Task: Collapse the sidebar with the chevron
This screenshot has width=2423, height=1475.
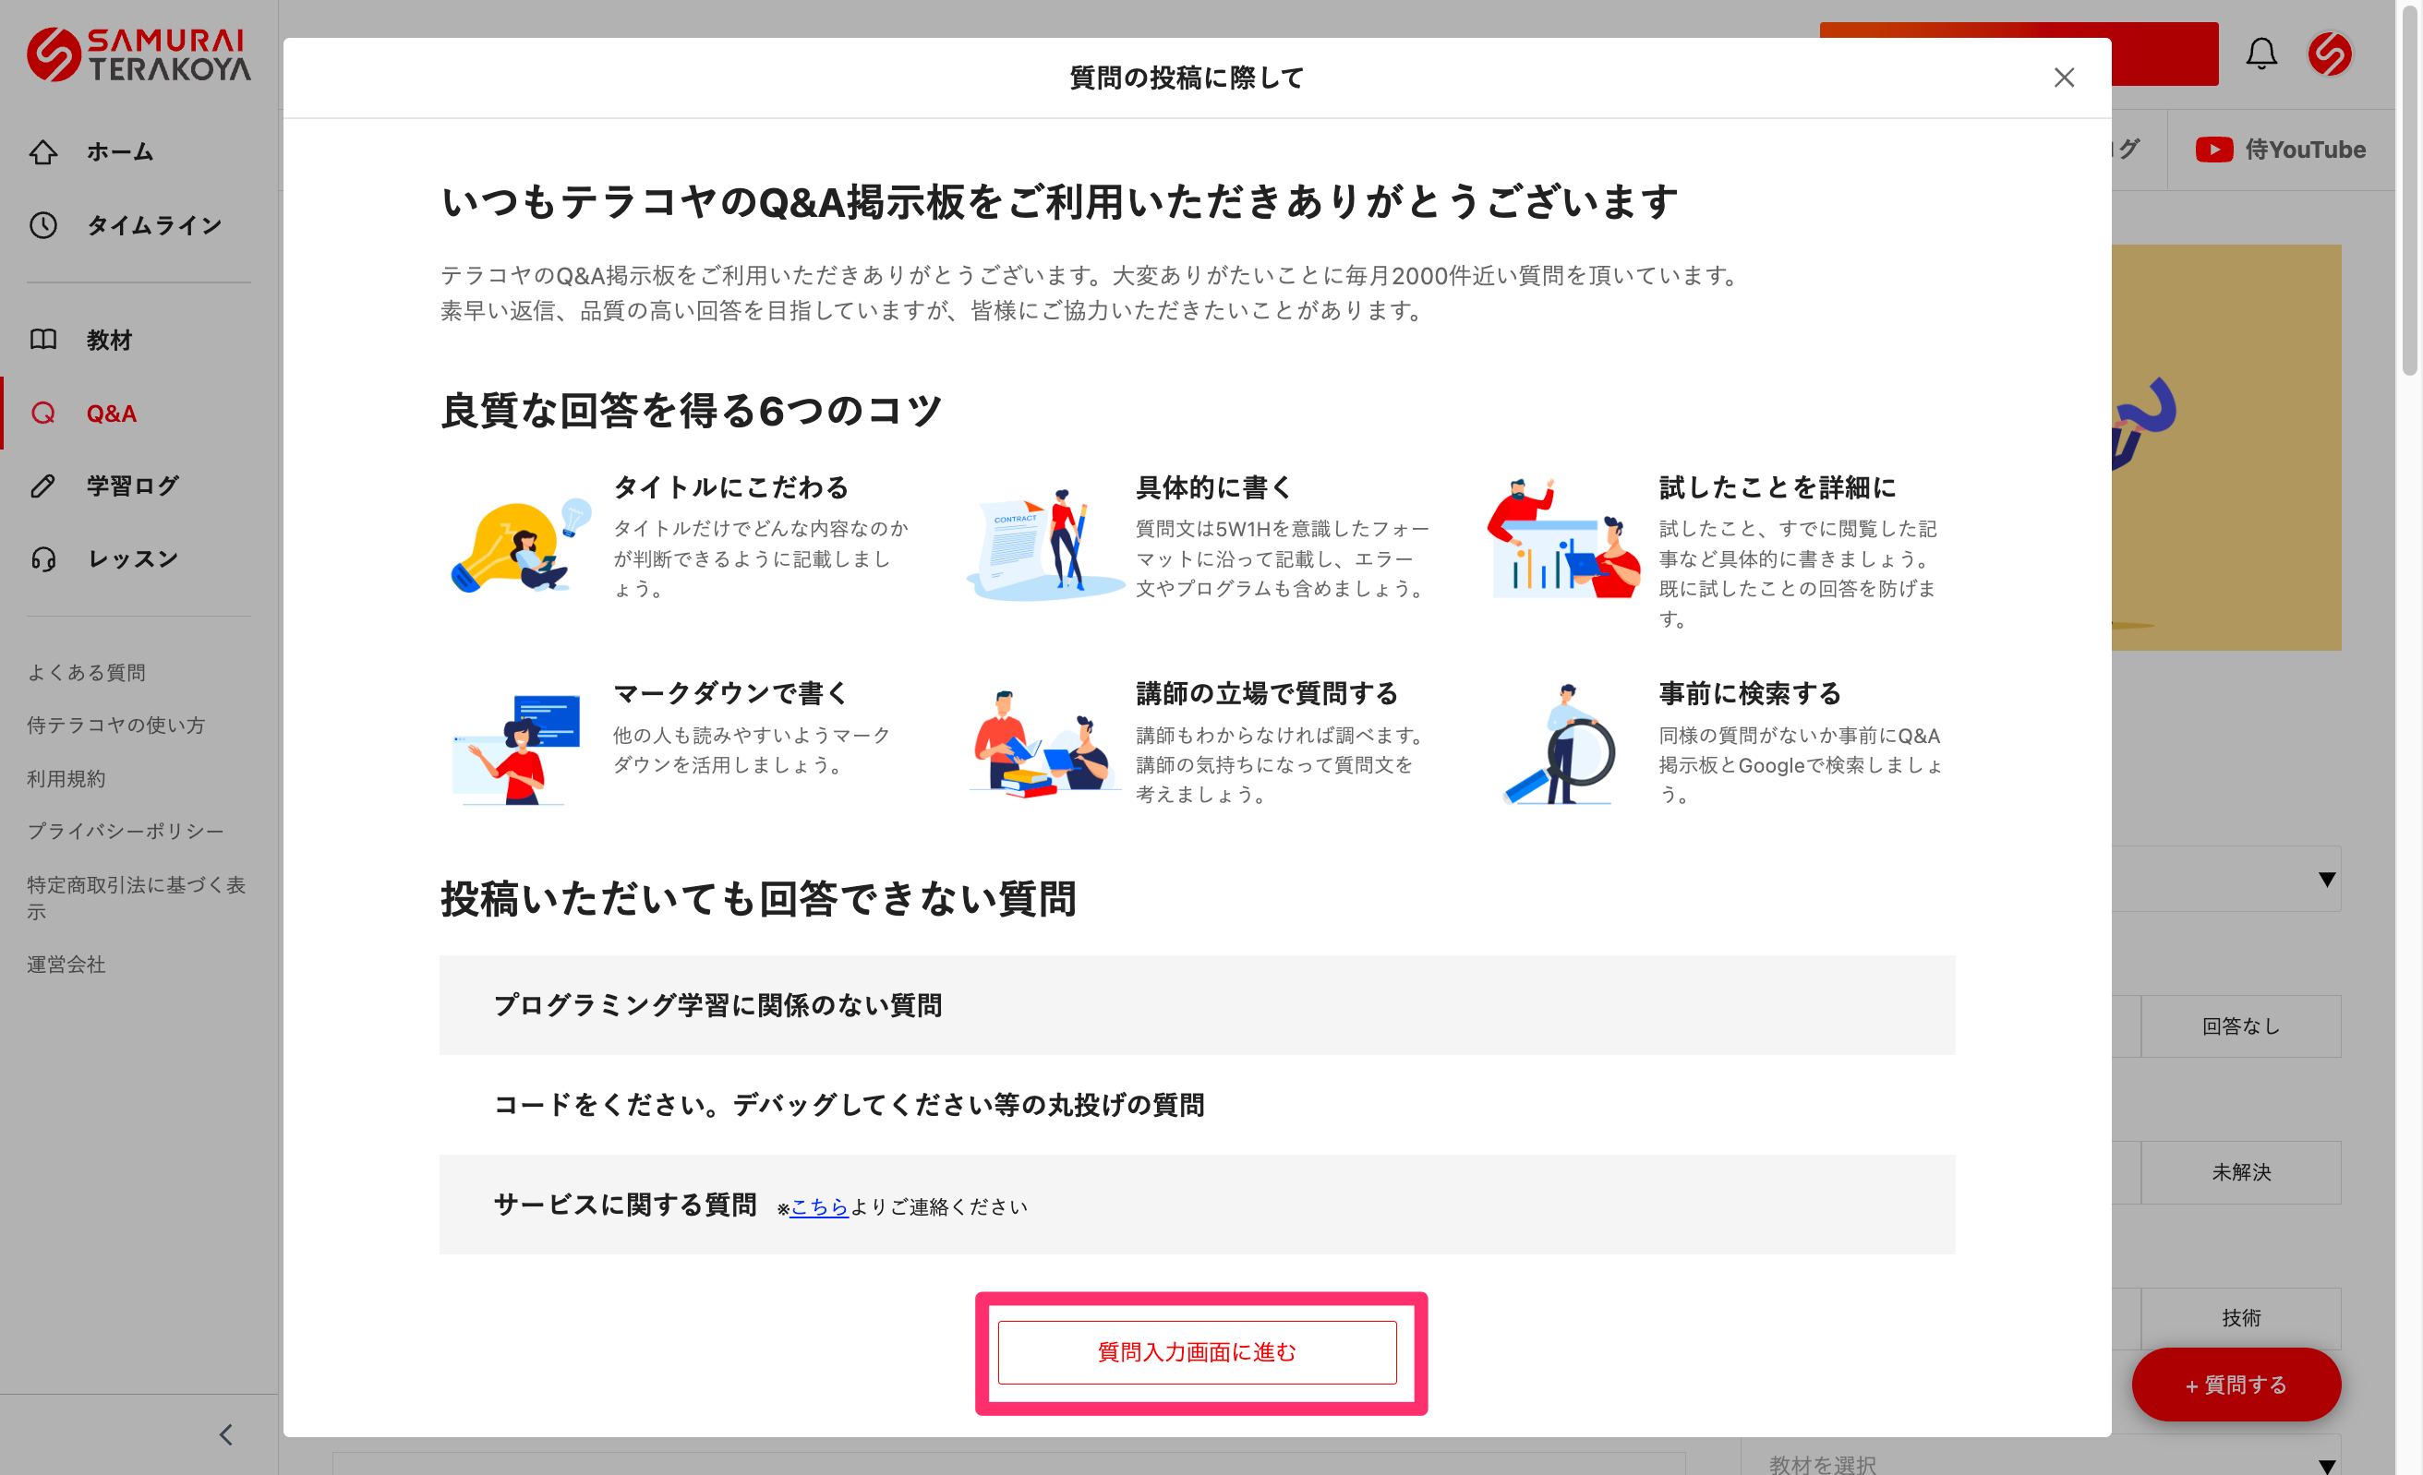Action: [226, 1433]
